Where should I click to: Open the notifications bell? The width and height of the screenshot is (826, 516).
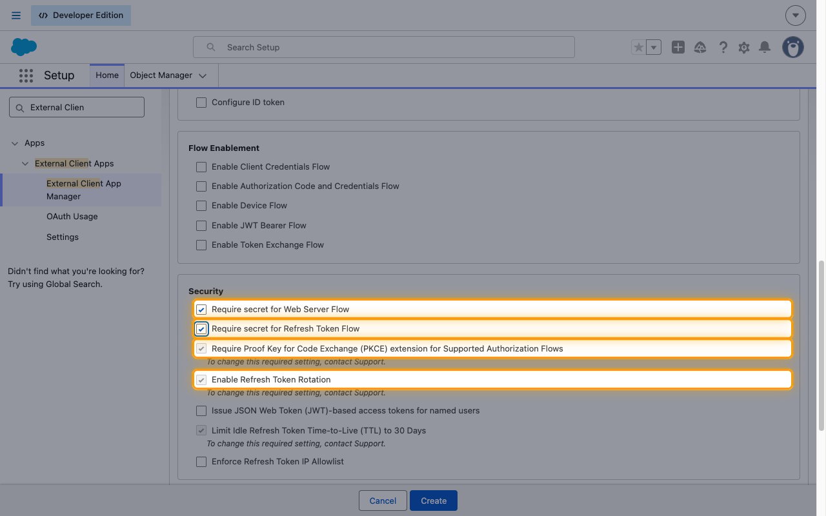[765, 47]
